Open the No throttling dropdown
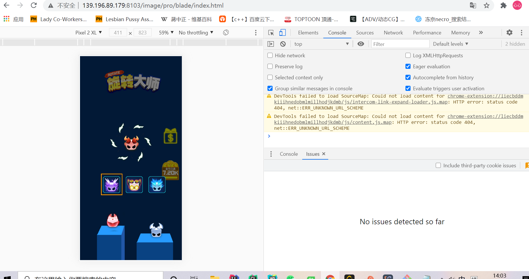The image size is (529, 279). coord(196,32)
